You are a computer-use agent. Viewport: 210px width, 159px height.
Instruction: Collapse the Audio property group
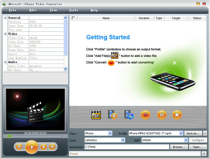pos(5,62)
